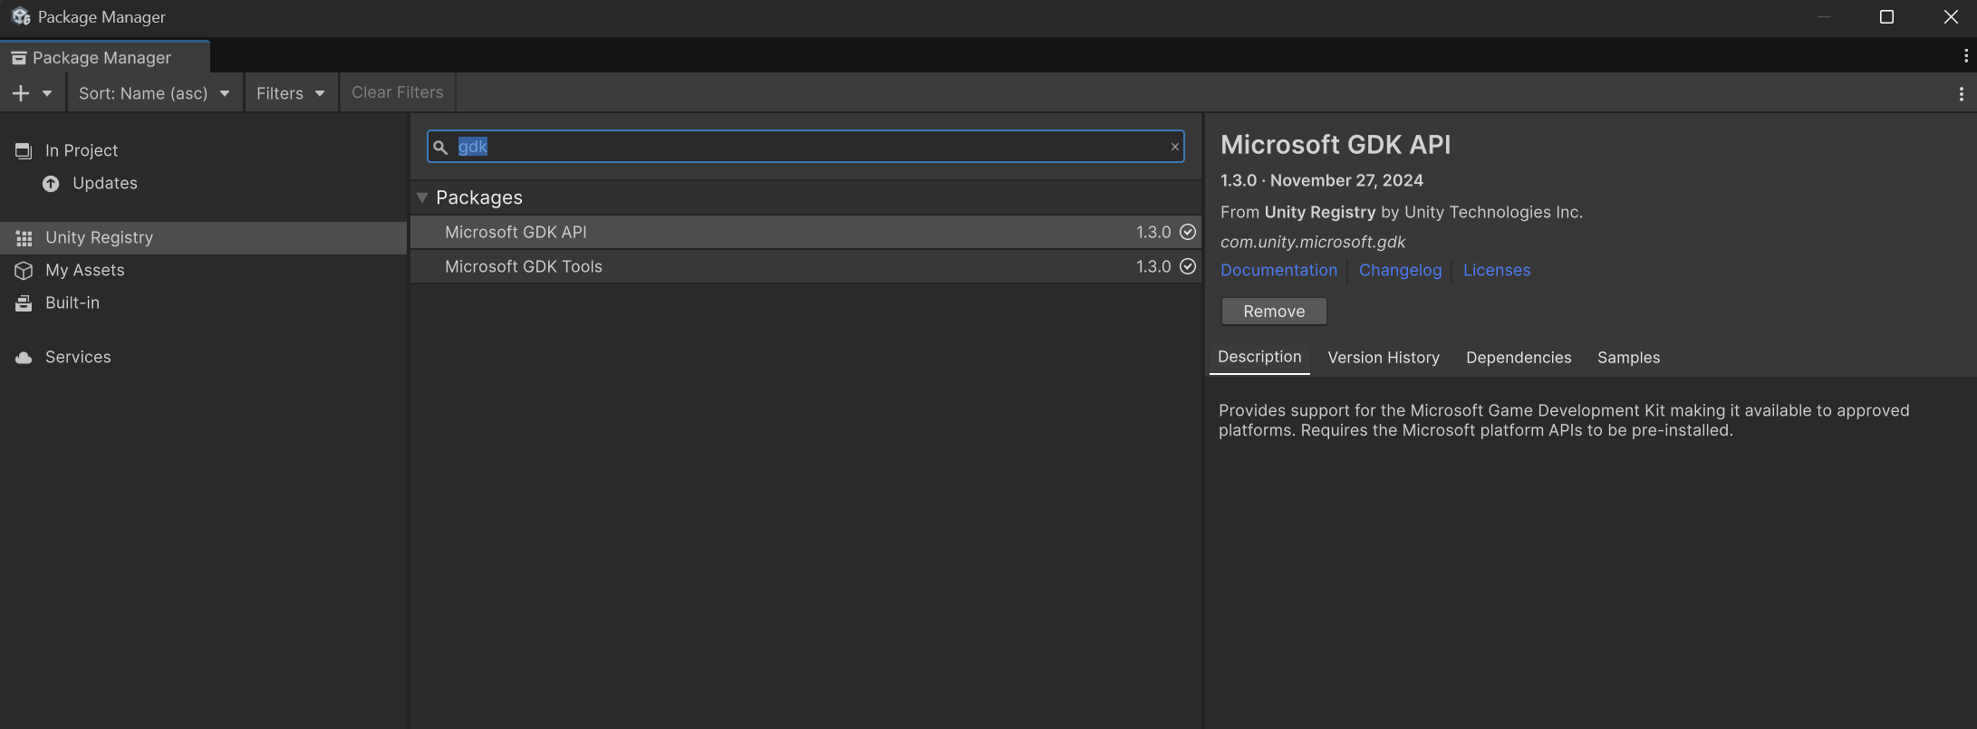
Task: Switch to the Dependencies tab
Action: point(1519,358)
